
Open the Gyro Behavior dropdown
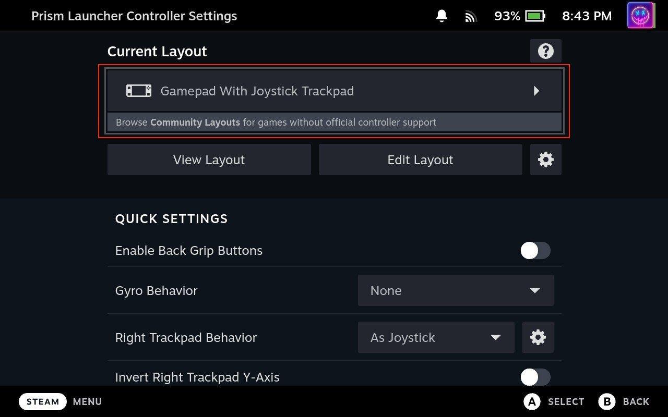tap(455, 290)
